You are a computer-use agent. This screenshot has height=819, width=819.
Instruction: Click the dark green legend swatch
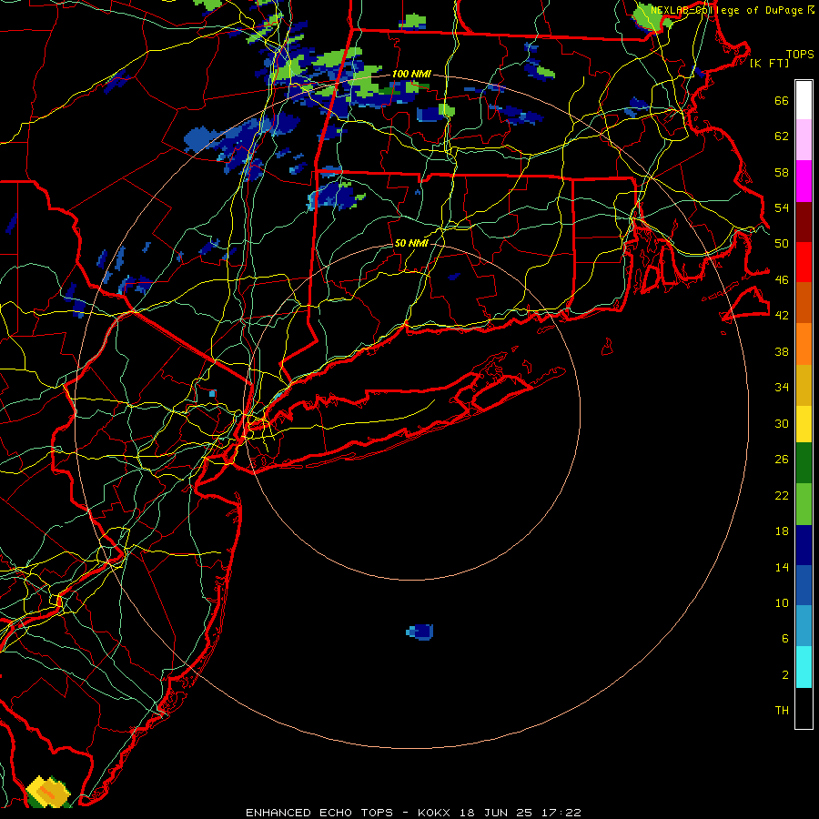point(804,463)
